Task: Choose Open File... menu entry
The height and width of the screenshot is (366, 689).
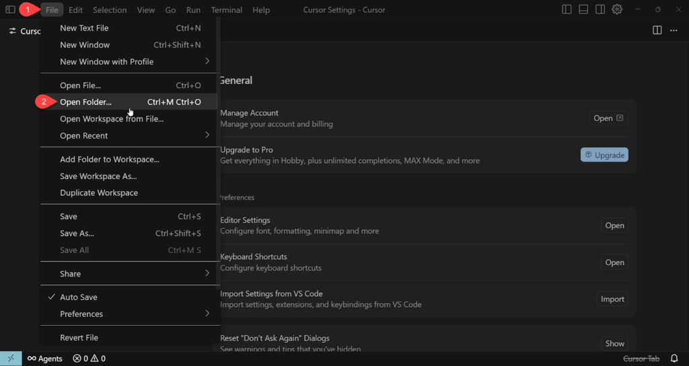Action: coord(129,85)
